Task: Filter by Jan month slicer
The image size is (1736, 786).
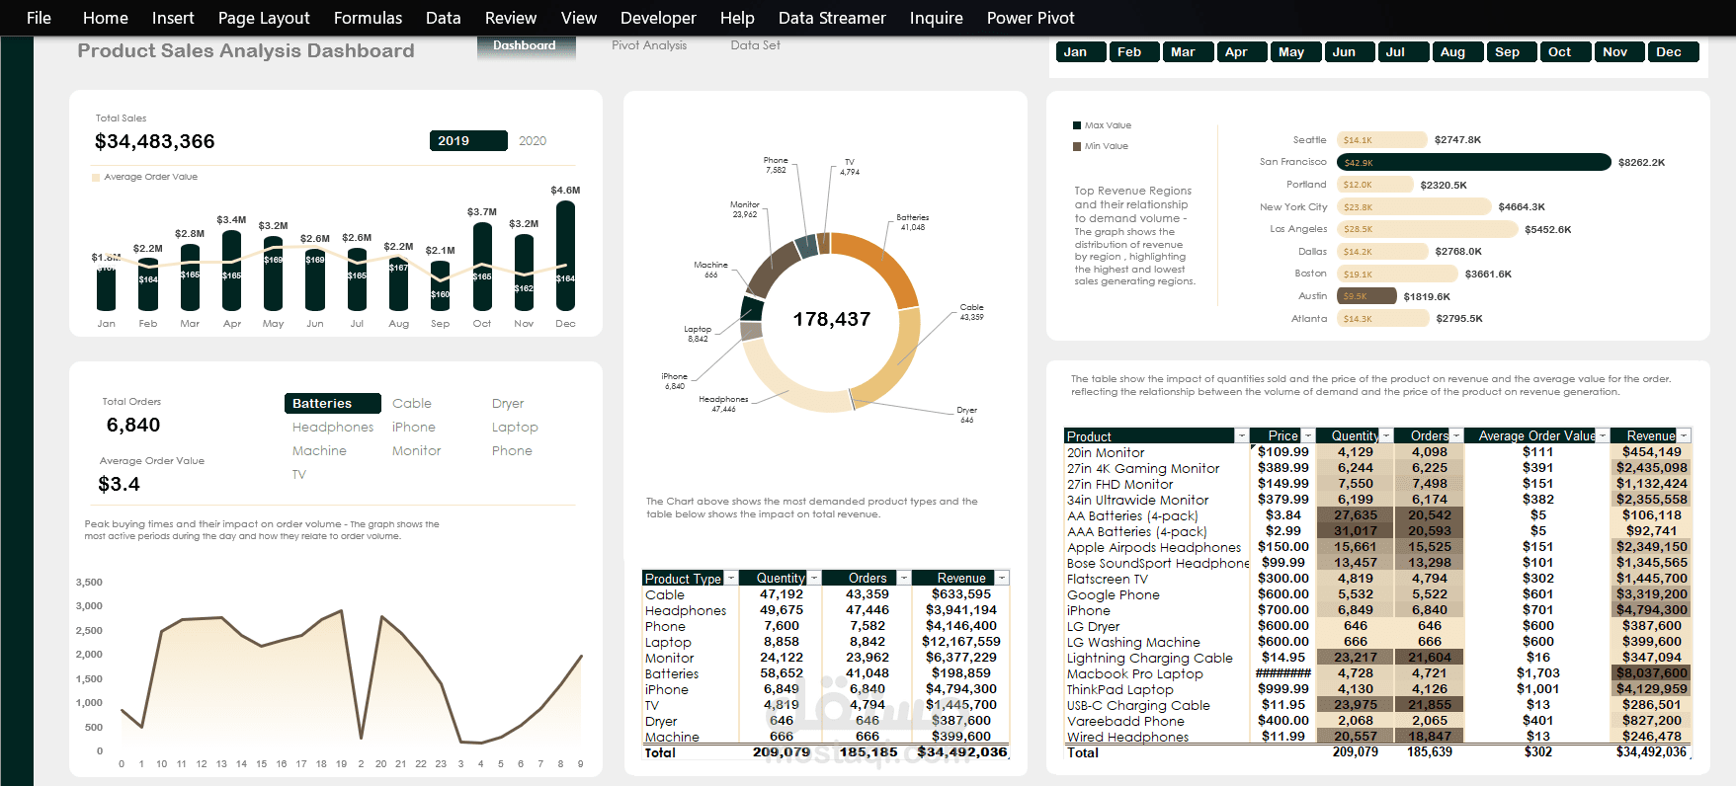Action: click(1081, 52)
